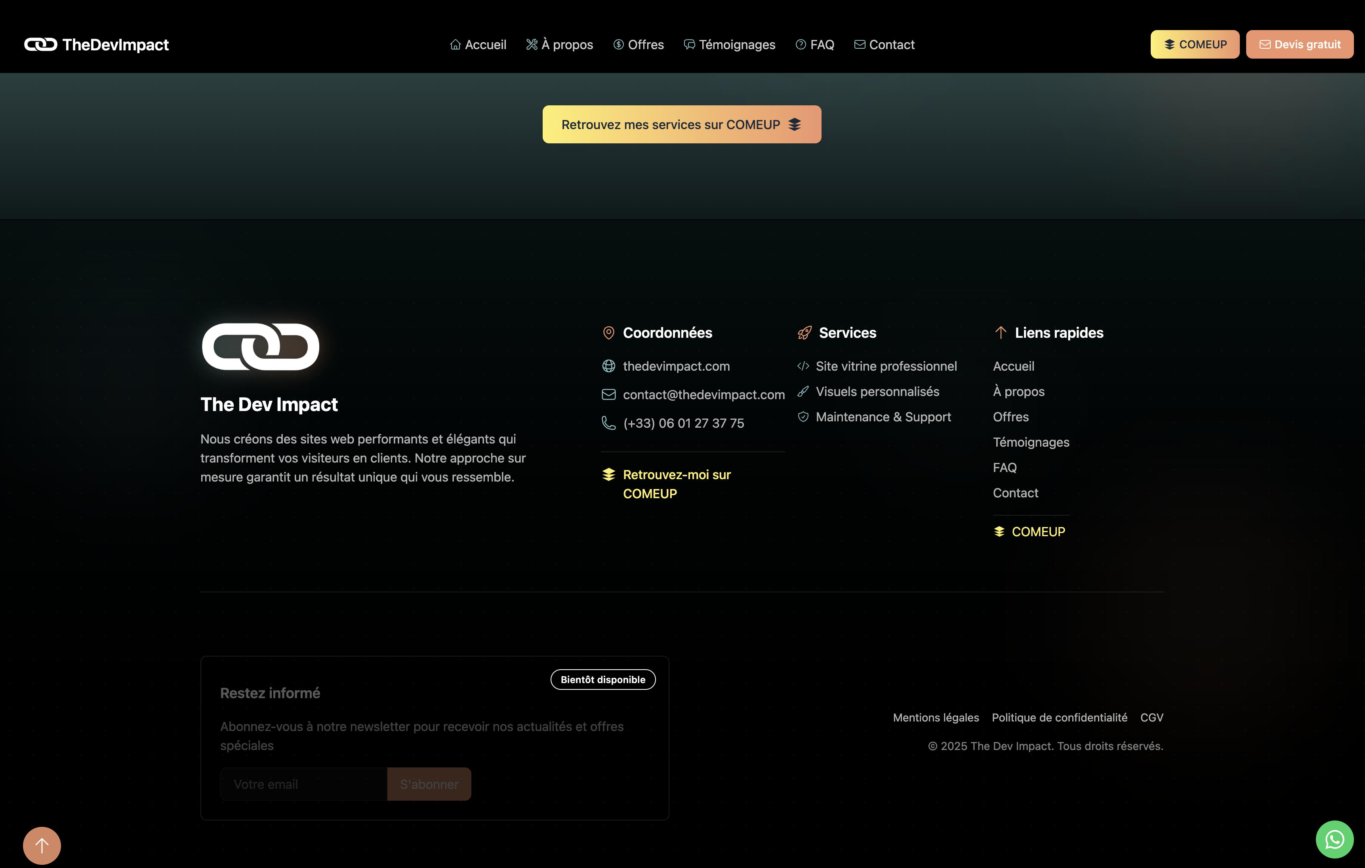Follow the Contact quick link in footer
Image resolution: width=1365 pixels, height=868 pixels.
pyautogui.click(x=1015, y=493)
